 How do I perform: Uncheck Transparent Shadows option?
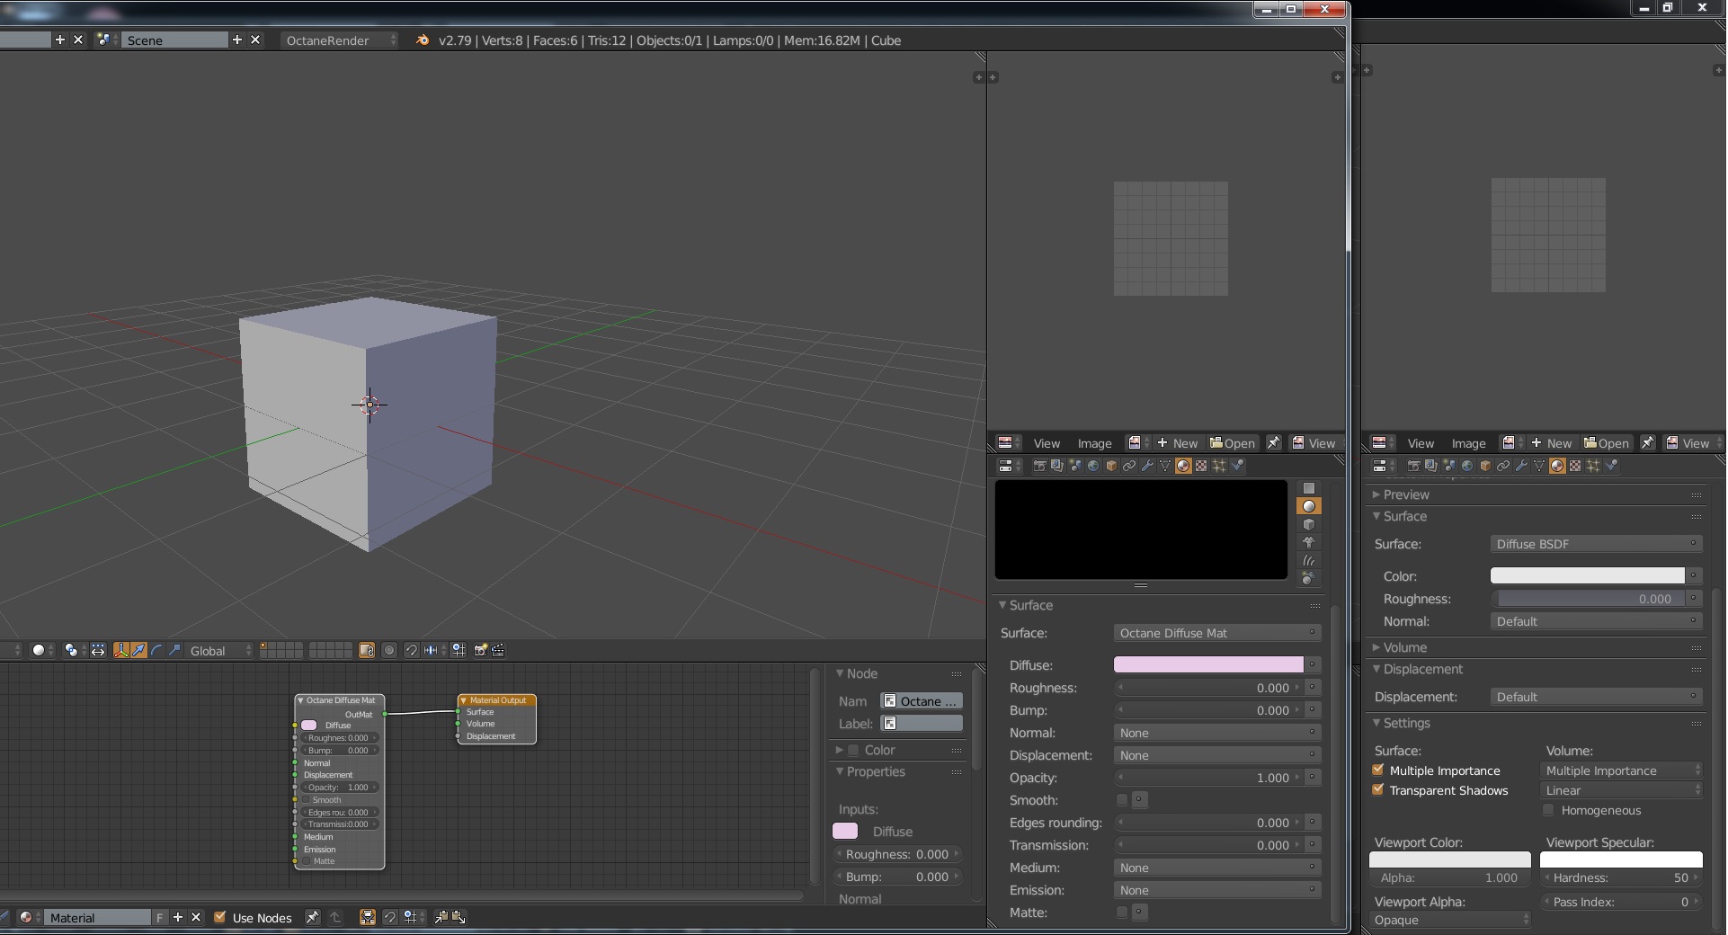click(1378, 789)
